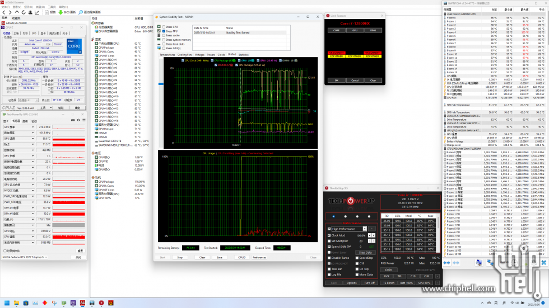
Task: Open hot spot sensor dropdown in GPU-Z
Action: coord(33,144)
